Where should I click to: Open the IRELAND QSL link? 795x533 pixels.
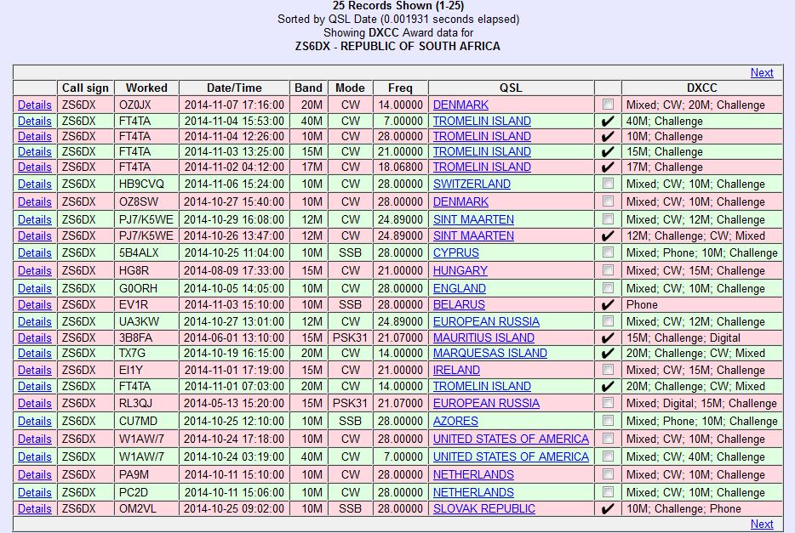(456, 370)
